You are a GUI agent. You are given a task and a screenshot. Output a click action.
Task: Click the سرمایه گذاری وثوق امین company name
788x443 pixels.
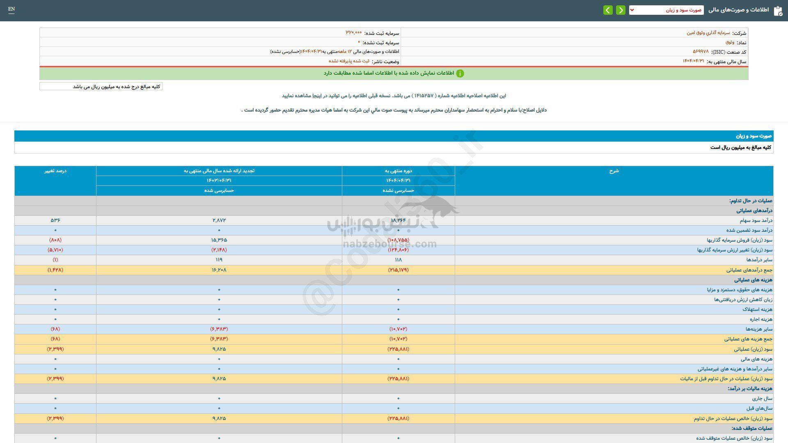click(x=708, y=33)
